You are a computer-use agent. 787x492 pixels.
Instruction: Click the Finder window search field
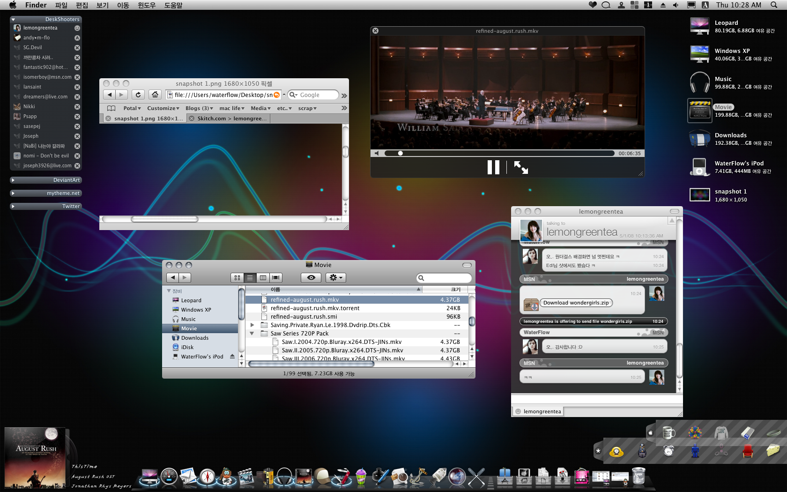444,278
